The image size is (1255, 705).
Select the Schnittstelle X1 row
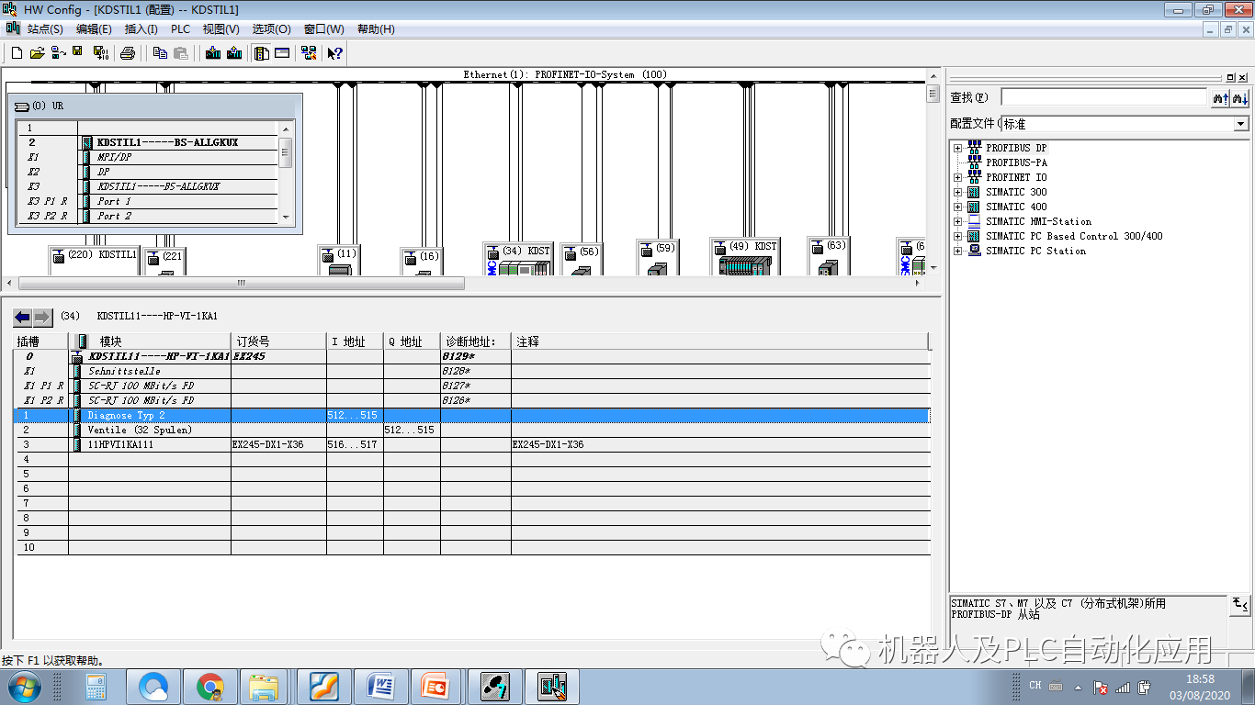tap(473, 372)
